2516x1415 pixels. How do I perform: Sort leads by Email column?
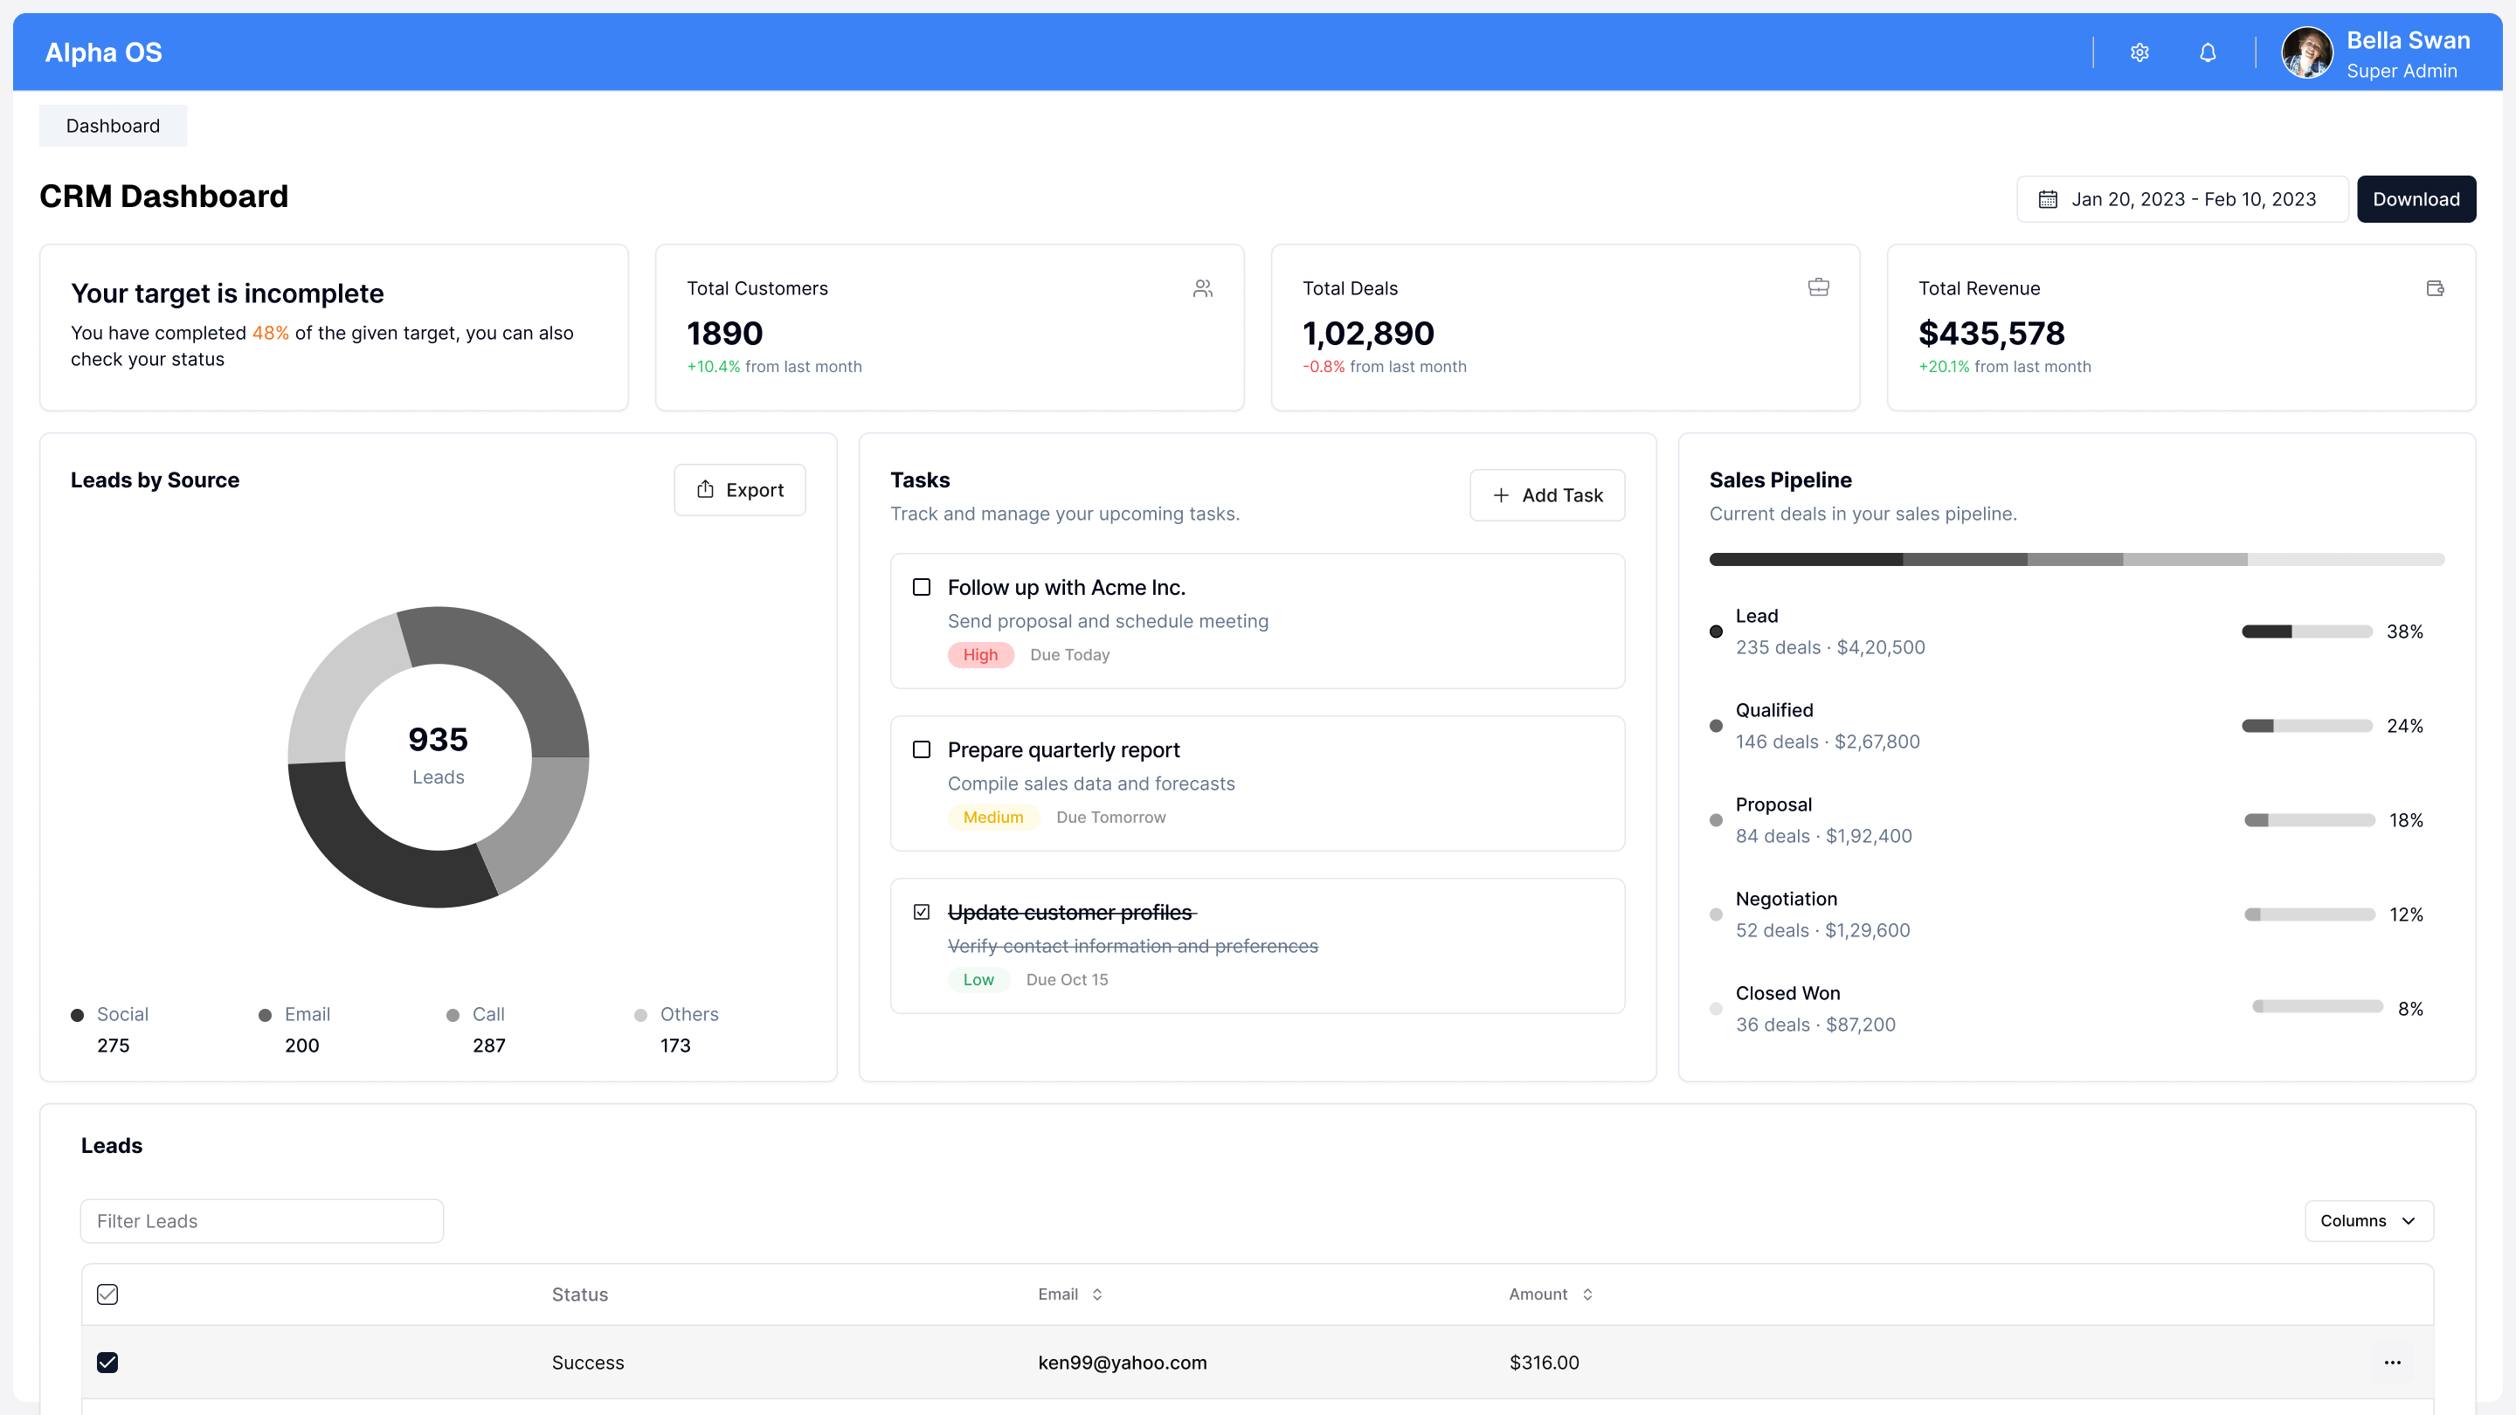1069,1294
